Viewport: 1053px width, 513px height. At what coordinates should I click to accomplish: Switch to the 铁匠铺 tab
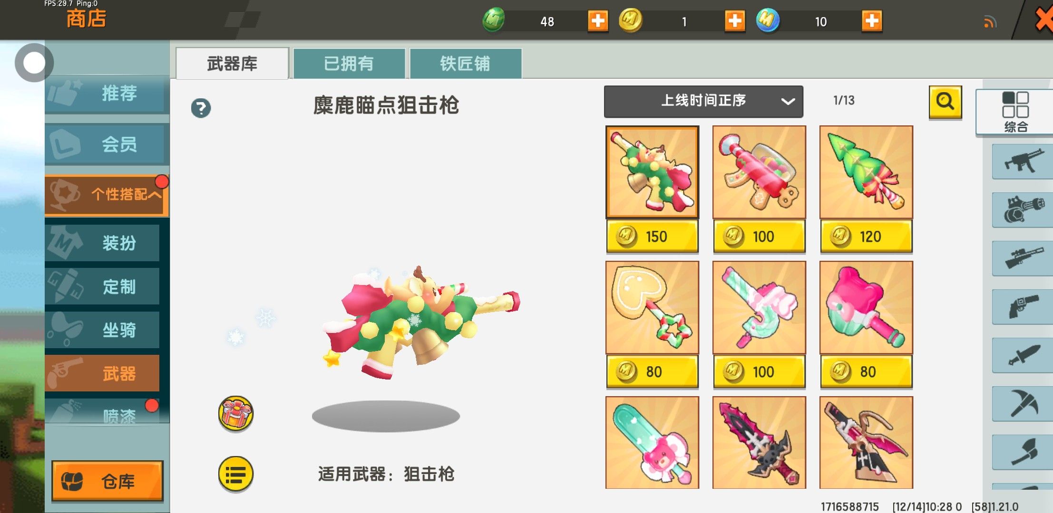[x=466, y=64]
